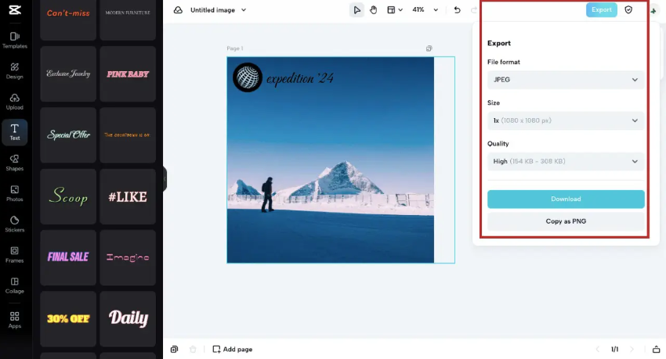Click the undo arrow

pos(457,9)
